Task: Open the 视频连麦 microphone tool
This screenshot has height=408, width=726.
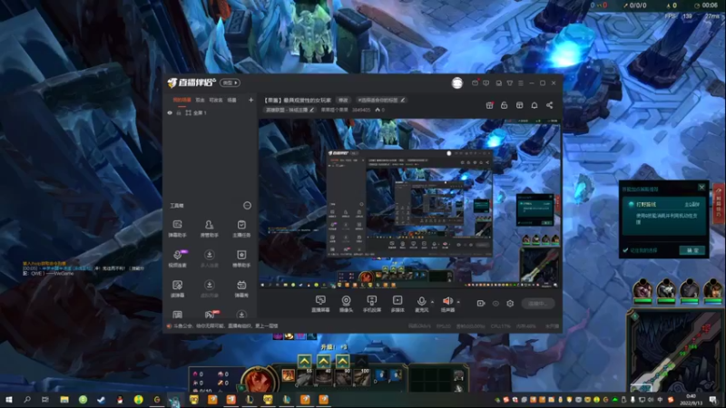Action: tap(177, 258)
